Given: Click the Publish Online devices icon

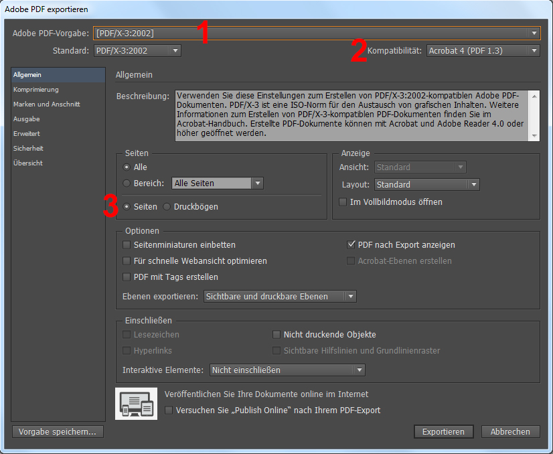Looking at the screenshot, I should pos(136,404).
